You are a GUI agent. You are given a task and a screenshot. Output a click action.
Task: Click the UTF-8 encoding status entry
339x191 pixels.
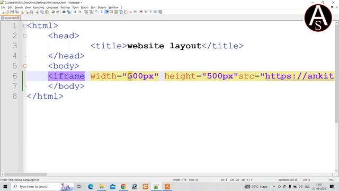click(x=306, y=180)
